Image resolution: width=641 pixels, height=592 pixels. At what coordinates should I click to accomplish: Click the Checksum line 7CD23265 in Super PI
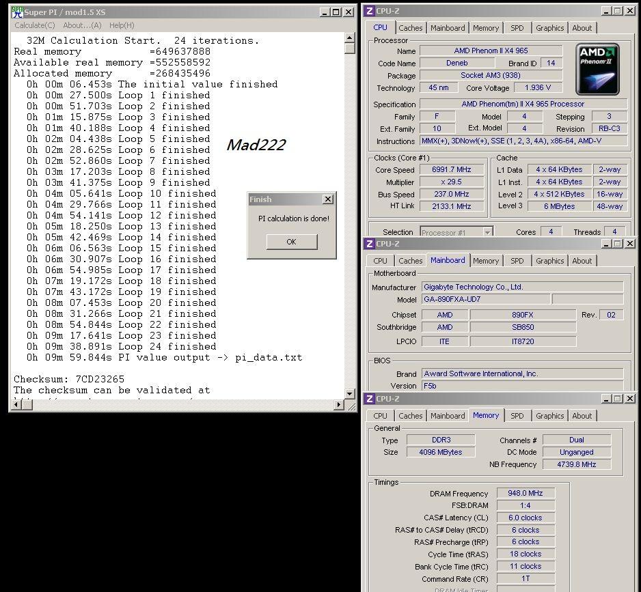(69, 379)
